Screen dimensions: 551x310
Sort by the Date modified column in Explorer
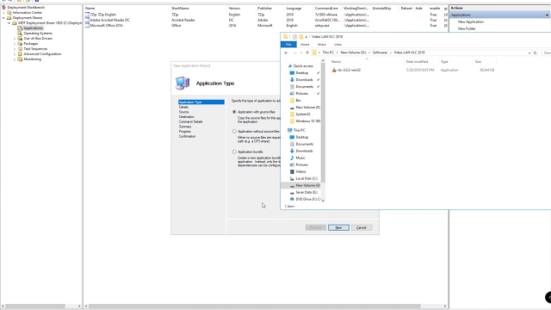(417, 62)
